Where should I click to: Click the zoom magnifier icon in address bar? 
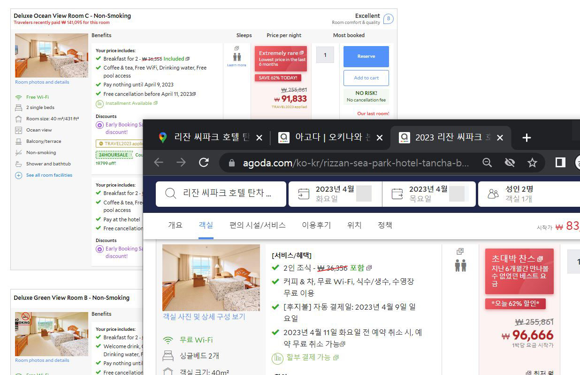487,163
